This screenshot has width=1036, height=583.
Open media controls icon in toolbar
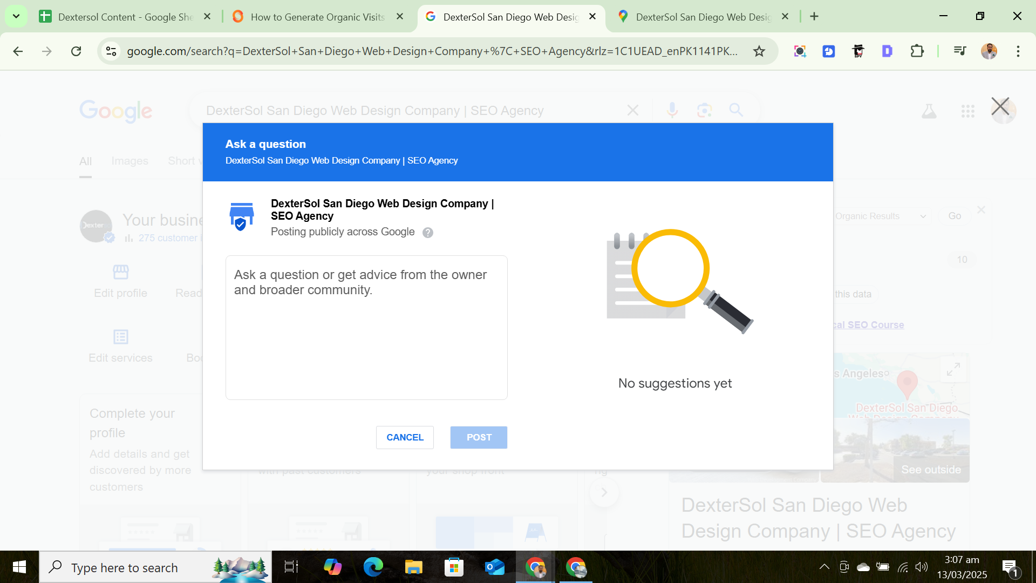pos(959,51)
